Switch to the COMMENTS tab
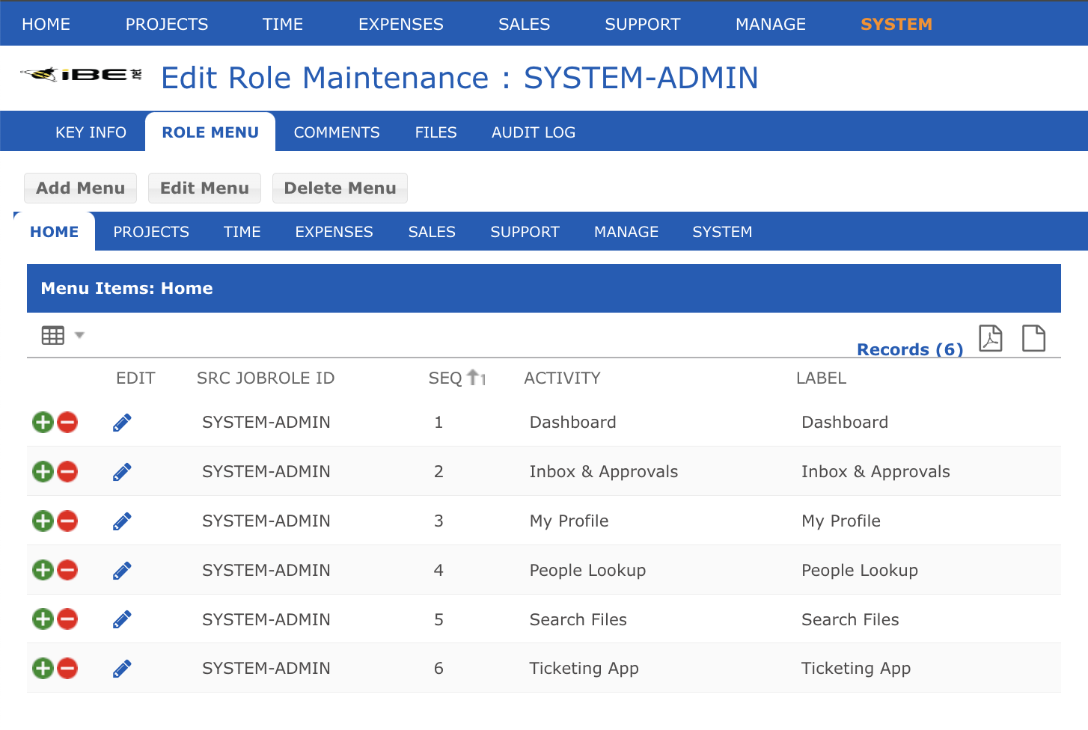The height and width of the screenshot is (730, 1088). coord(337,132)
